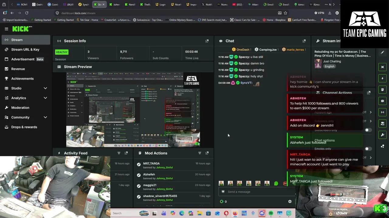Pop out the Activity Feed panel
This screenshot has height=218, width=389.
coord(126,153)
